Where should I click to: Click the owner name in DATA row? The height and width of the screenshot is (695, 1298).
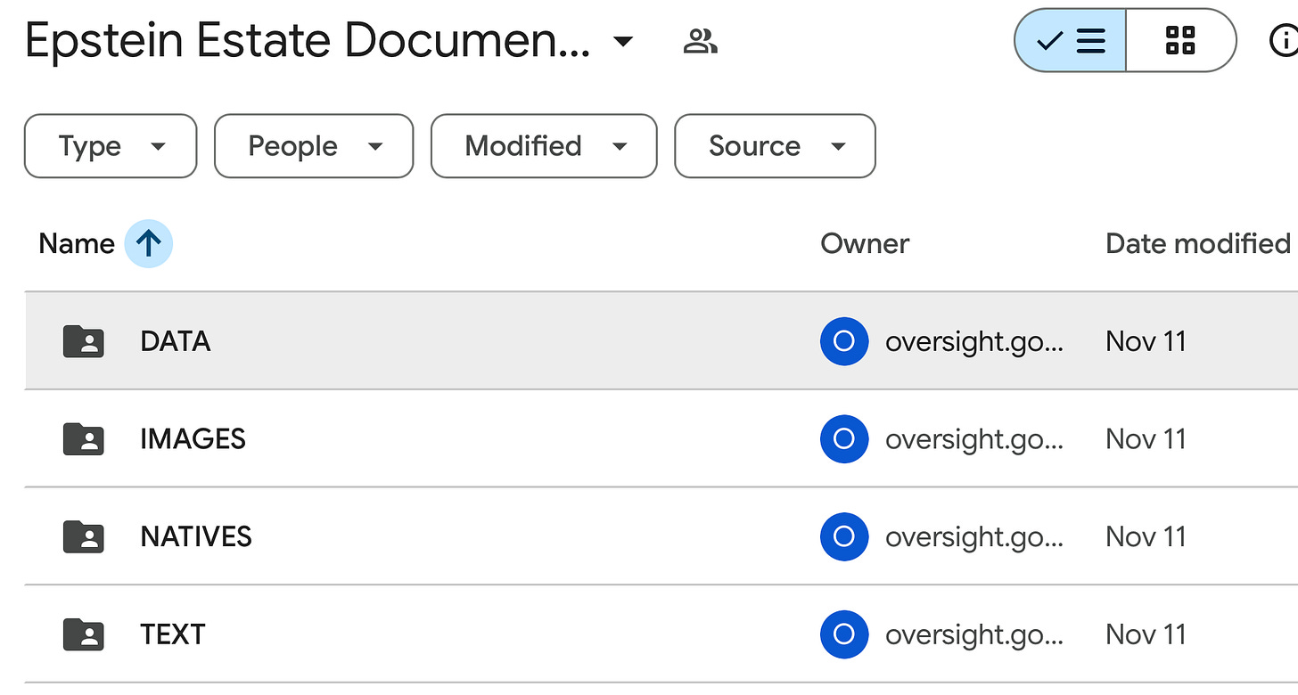[x=974, y=342]
